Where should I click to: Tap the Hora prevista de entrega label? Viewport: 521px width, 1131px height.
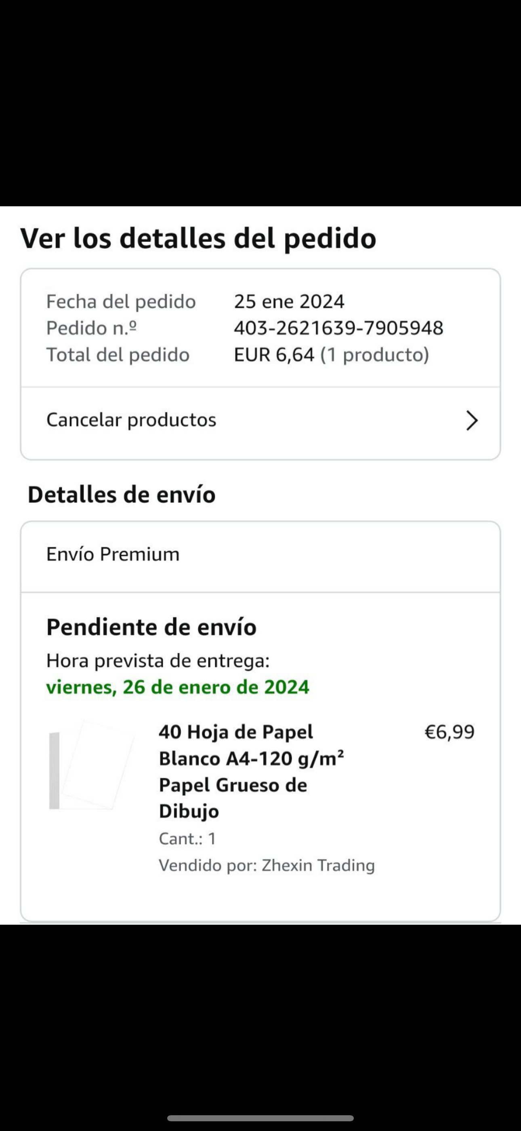point(158,660)
